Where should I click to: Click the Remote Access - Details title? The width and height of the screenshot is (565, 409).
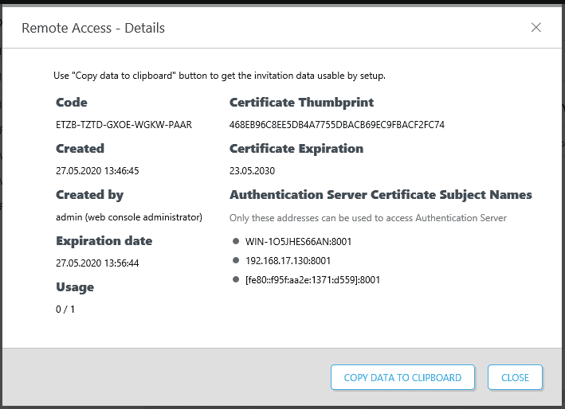coord(93,28)
